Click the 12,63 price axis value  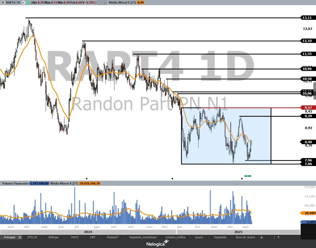[x=307, y=29]
